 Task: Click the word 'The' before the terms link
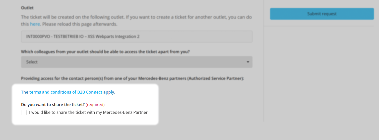(x=25, y=92)
